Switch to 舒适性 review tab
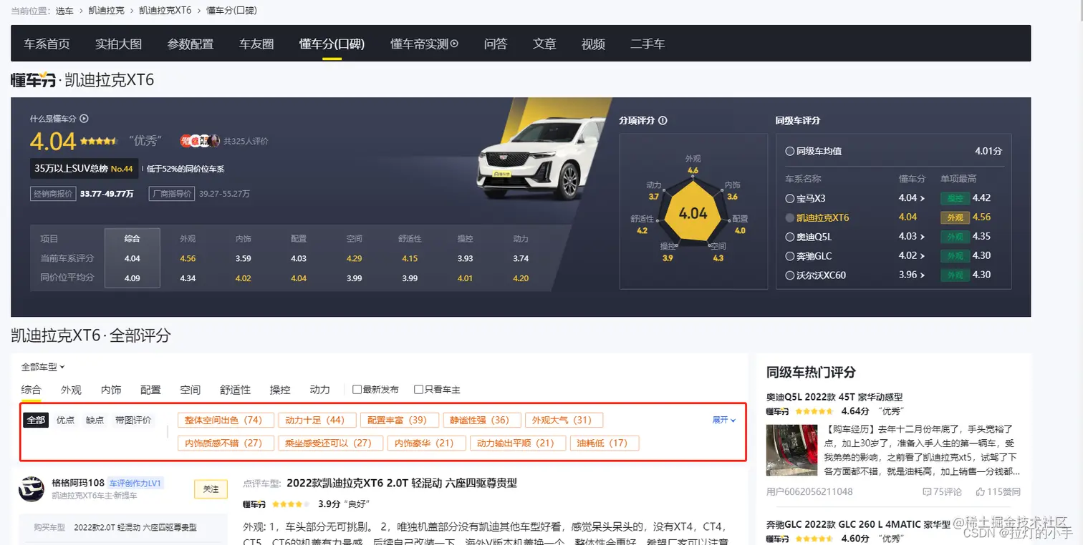 point(236,390)
